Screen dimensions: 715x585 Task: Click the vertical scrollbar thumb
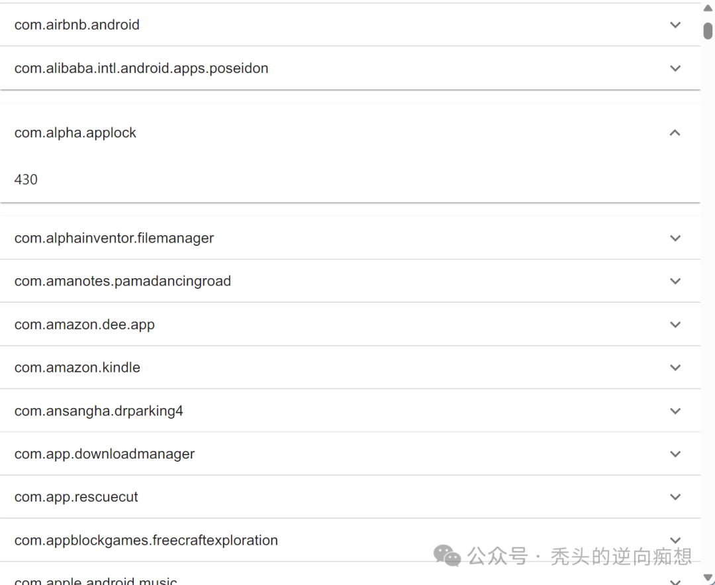point(708,31)
